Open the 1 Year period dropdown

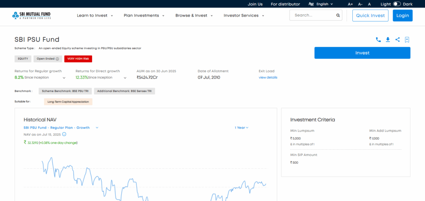pos(242,128)
